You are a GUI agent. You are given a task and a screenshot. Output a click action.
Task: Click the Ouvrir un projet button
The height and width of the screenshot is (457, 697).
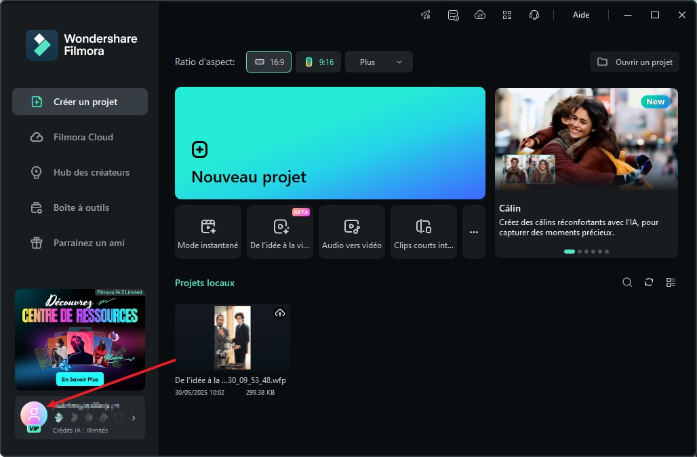click(x=635, y=62)
